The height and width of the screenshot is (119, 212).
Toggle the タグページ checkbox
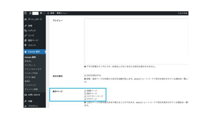85,99
